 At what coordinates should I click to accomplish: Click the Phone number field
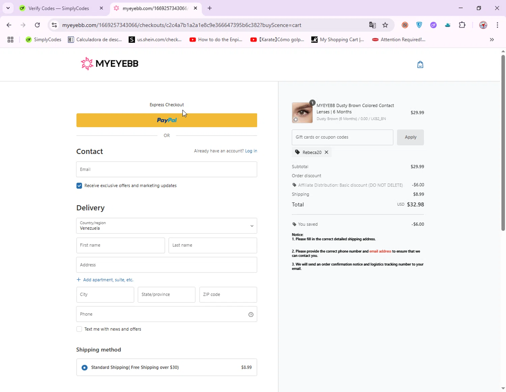[167, 314]
